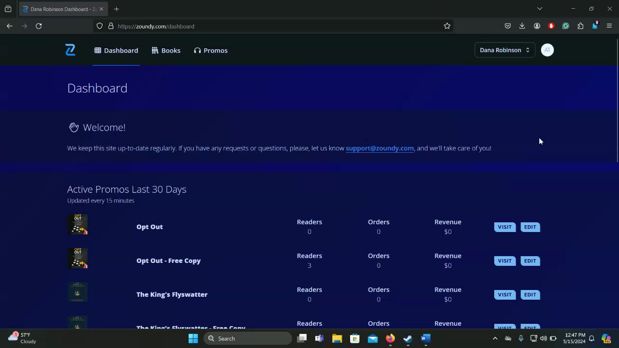Image resolution: width=619 pixels, height=348 pixels.
Task: Click the browser Back arrow
Action: pyautogui.click(x=10, y=26)
